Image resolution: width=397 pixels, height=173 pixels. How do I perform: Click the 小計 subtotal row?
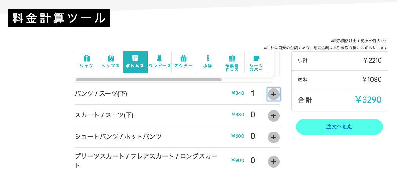coord(339,61)
